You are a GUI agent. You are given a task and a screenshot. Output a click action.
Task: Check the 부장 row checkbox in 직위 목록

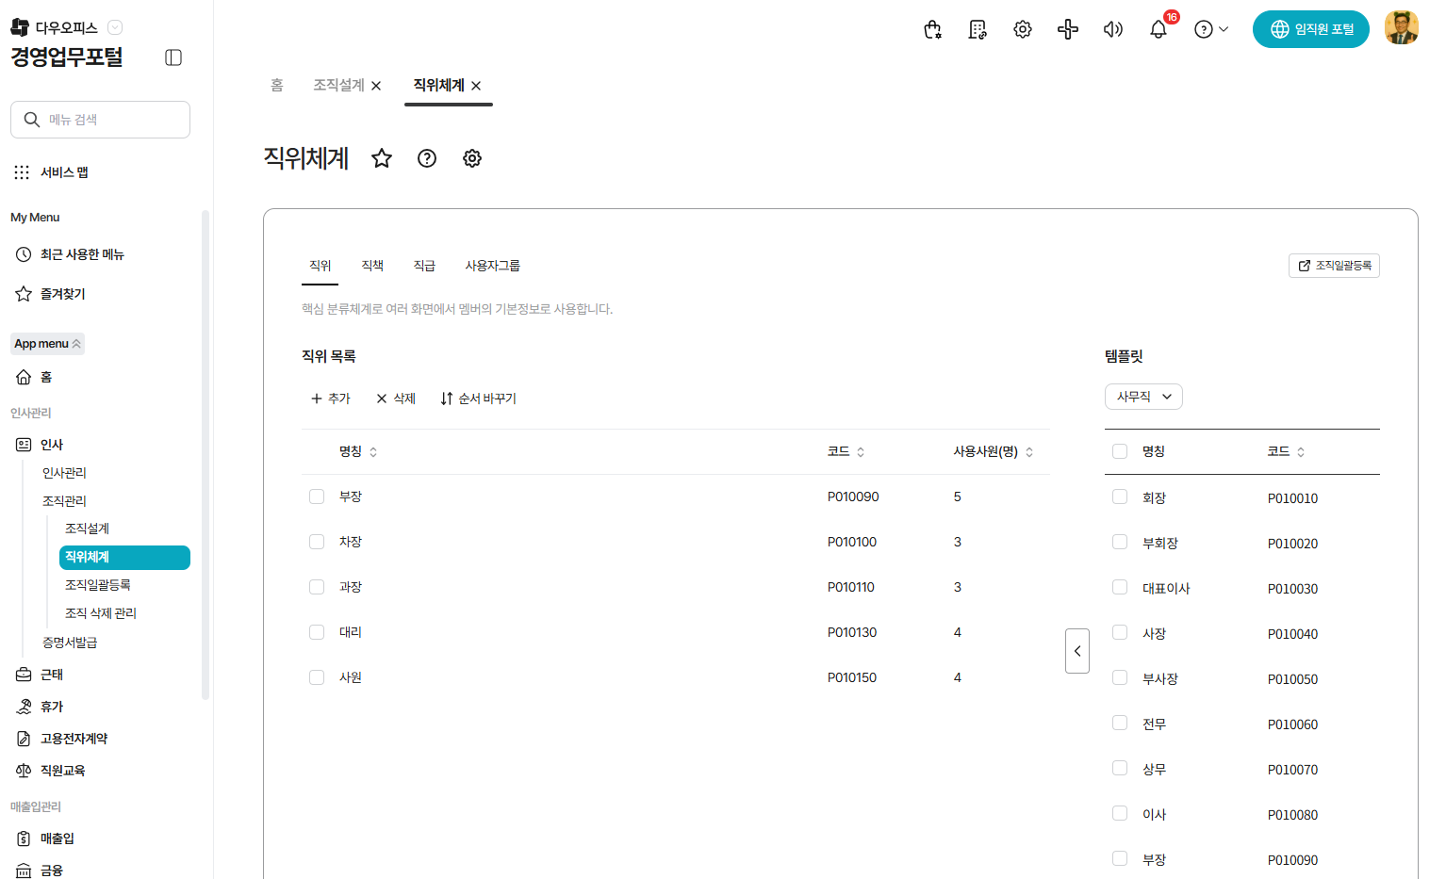317,496
